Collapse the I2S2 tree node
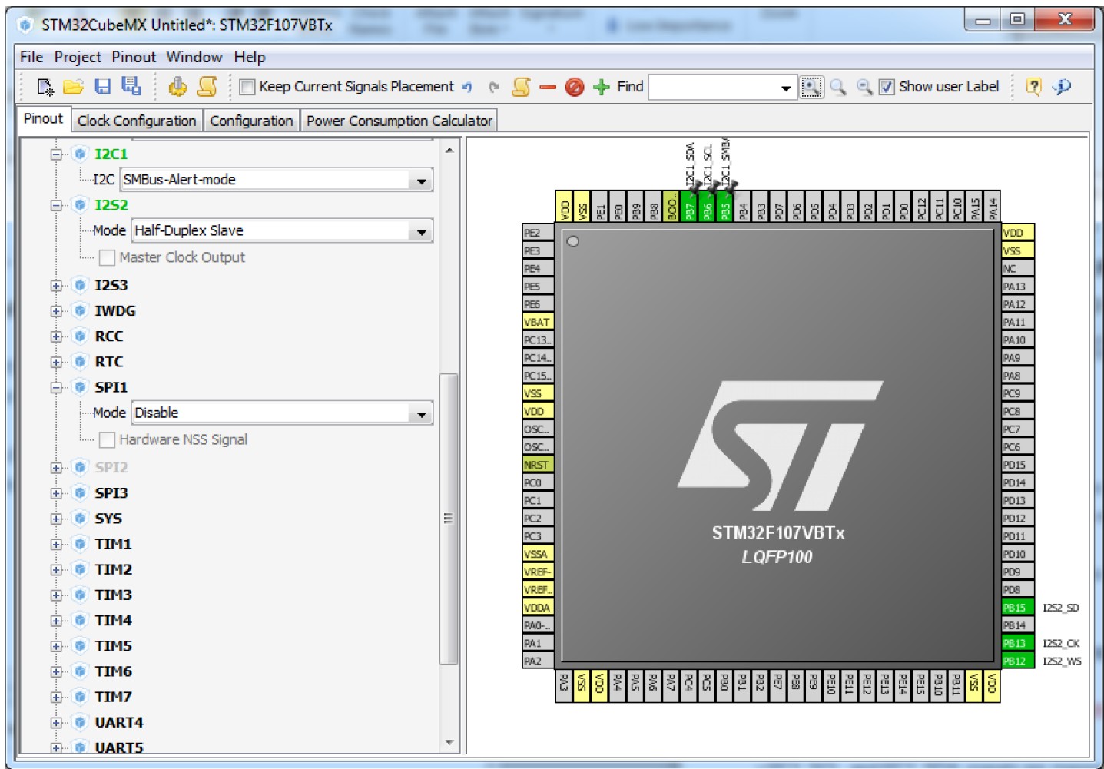1104x769 pixels. pyautogui.click(x=56, y=205)
